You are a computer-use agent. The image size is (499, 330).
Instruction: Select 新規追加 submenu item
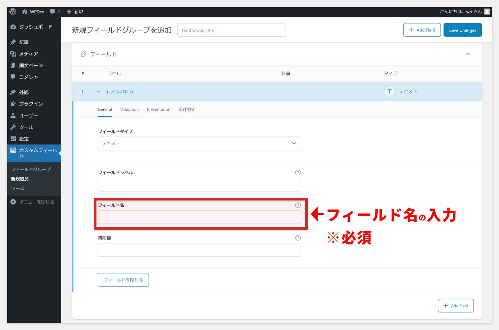tap(20, 179)
